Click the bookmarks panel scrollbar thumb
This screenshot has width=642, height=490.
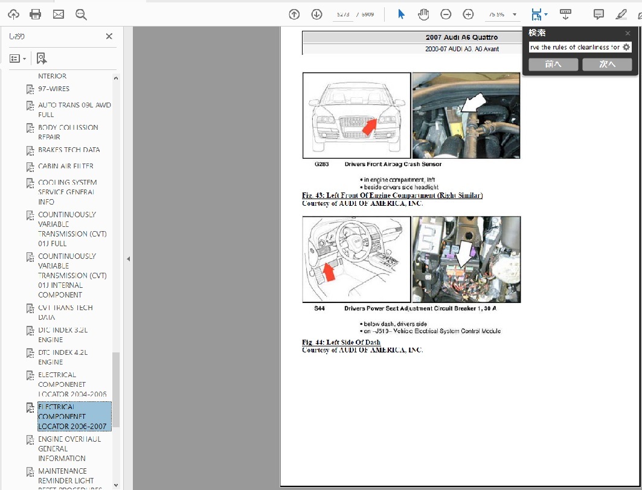[x=116, y=389]
